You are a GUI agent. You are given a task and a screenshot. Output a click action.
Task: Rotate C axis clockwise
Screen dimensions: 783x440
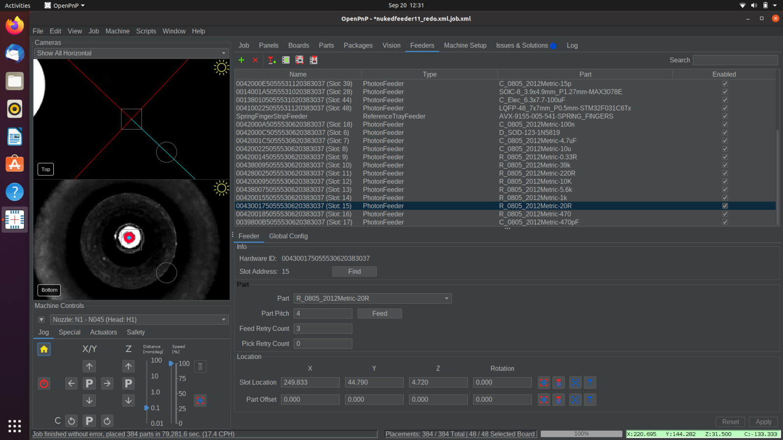coord(107,420)
